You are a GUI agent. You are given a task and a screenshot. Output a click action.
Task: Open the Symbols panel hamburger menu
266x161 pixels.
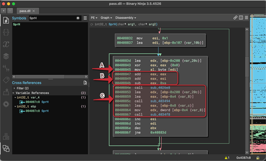pos(85,18)
